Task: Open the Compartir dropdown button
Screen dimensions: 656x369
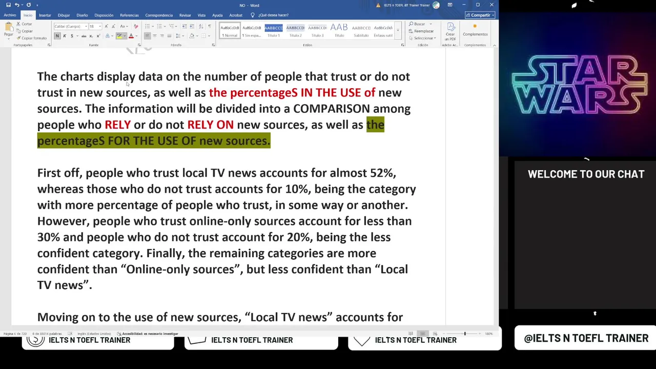Action: (480, 15)
